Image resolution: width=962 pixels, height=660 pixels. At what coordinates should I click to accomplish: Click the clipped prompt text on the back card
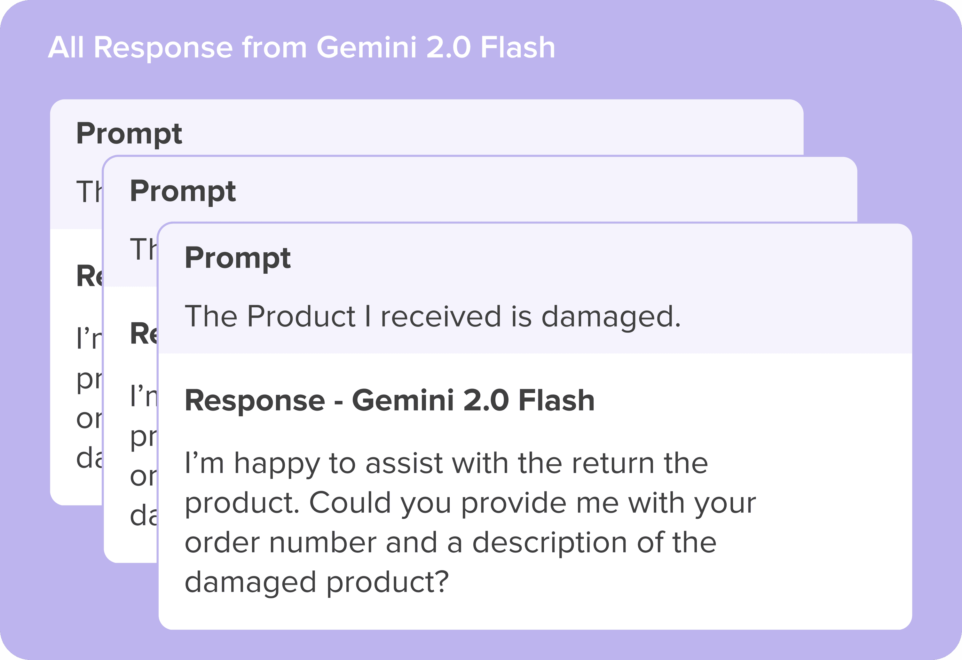89,192
